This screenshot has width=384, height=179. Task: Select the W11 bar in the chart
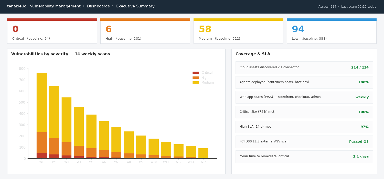point(166,150)
